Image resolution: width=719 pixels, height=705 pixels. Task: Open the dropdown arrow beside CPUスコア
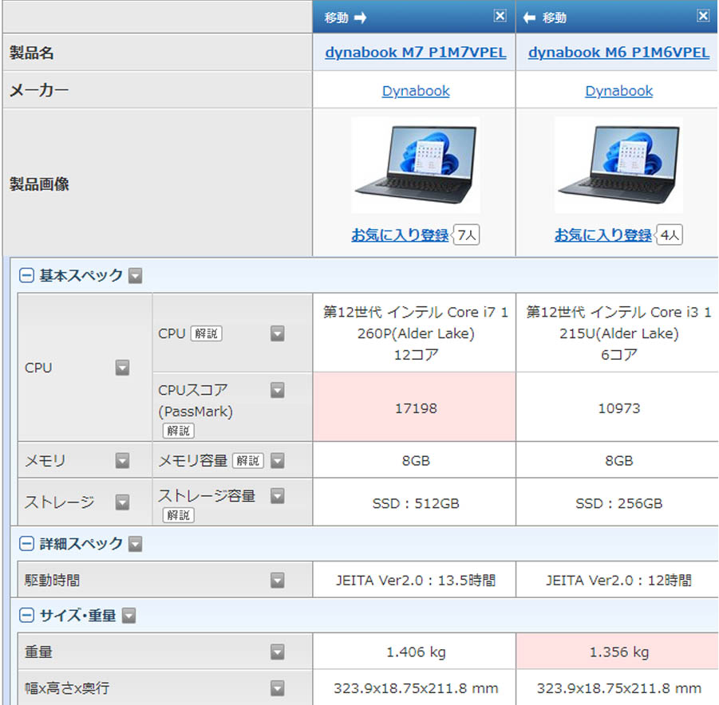(x=278, y=390)
